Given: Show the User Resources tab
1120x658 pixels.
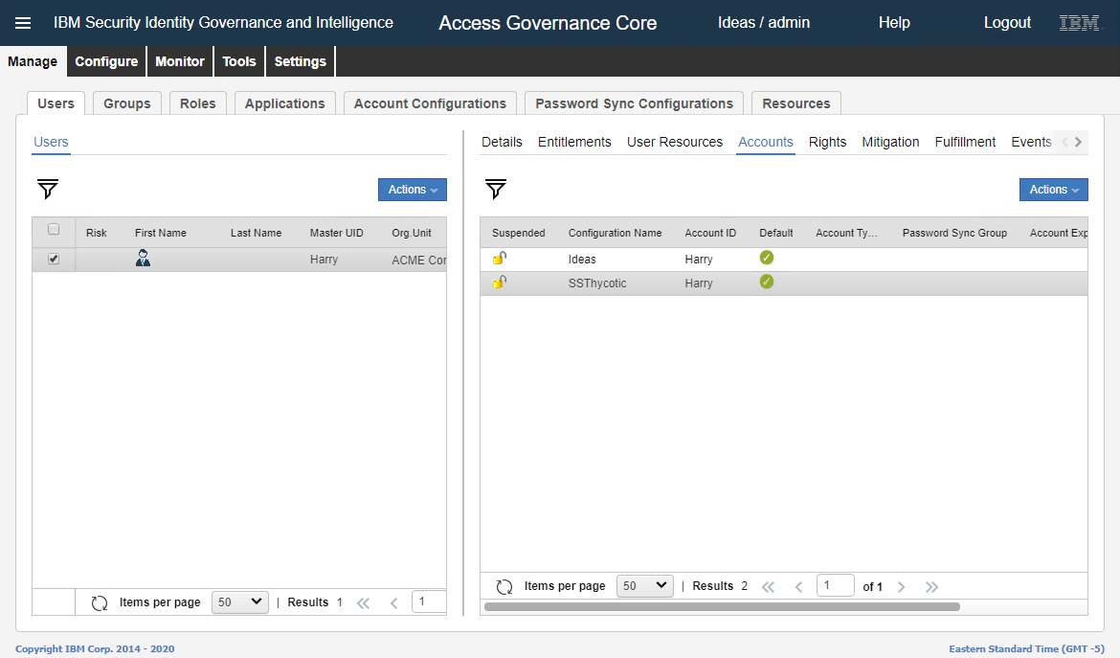Looking at the screenshot, I should point(675,142).
